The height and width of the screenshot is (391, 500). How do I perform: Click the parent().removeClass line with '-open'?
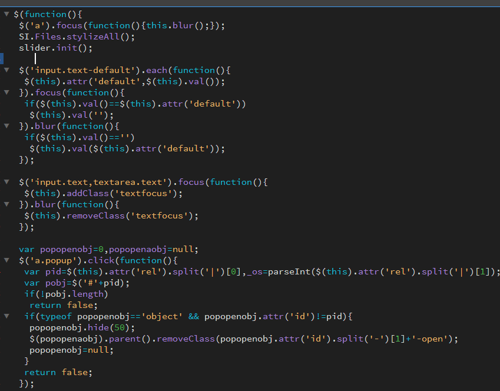244,339
